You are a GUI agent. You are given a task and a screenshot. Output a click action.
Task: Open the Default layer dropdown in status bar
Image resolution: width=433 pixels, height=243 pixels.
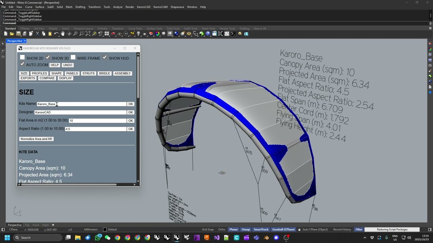click(112, 230)
